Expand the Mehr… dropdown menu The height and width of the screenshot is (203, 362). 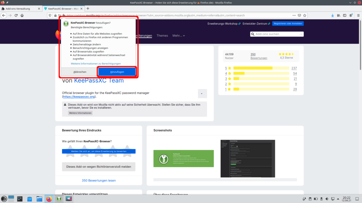pyautogui.click(x=179, y=36)
